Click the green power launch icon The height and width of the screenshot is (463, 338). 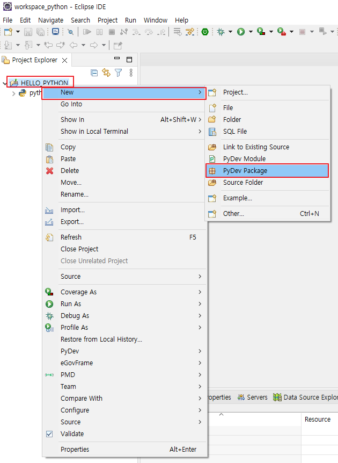coord(205,32)
